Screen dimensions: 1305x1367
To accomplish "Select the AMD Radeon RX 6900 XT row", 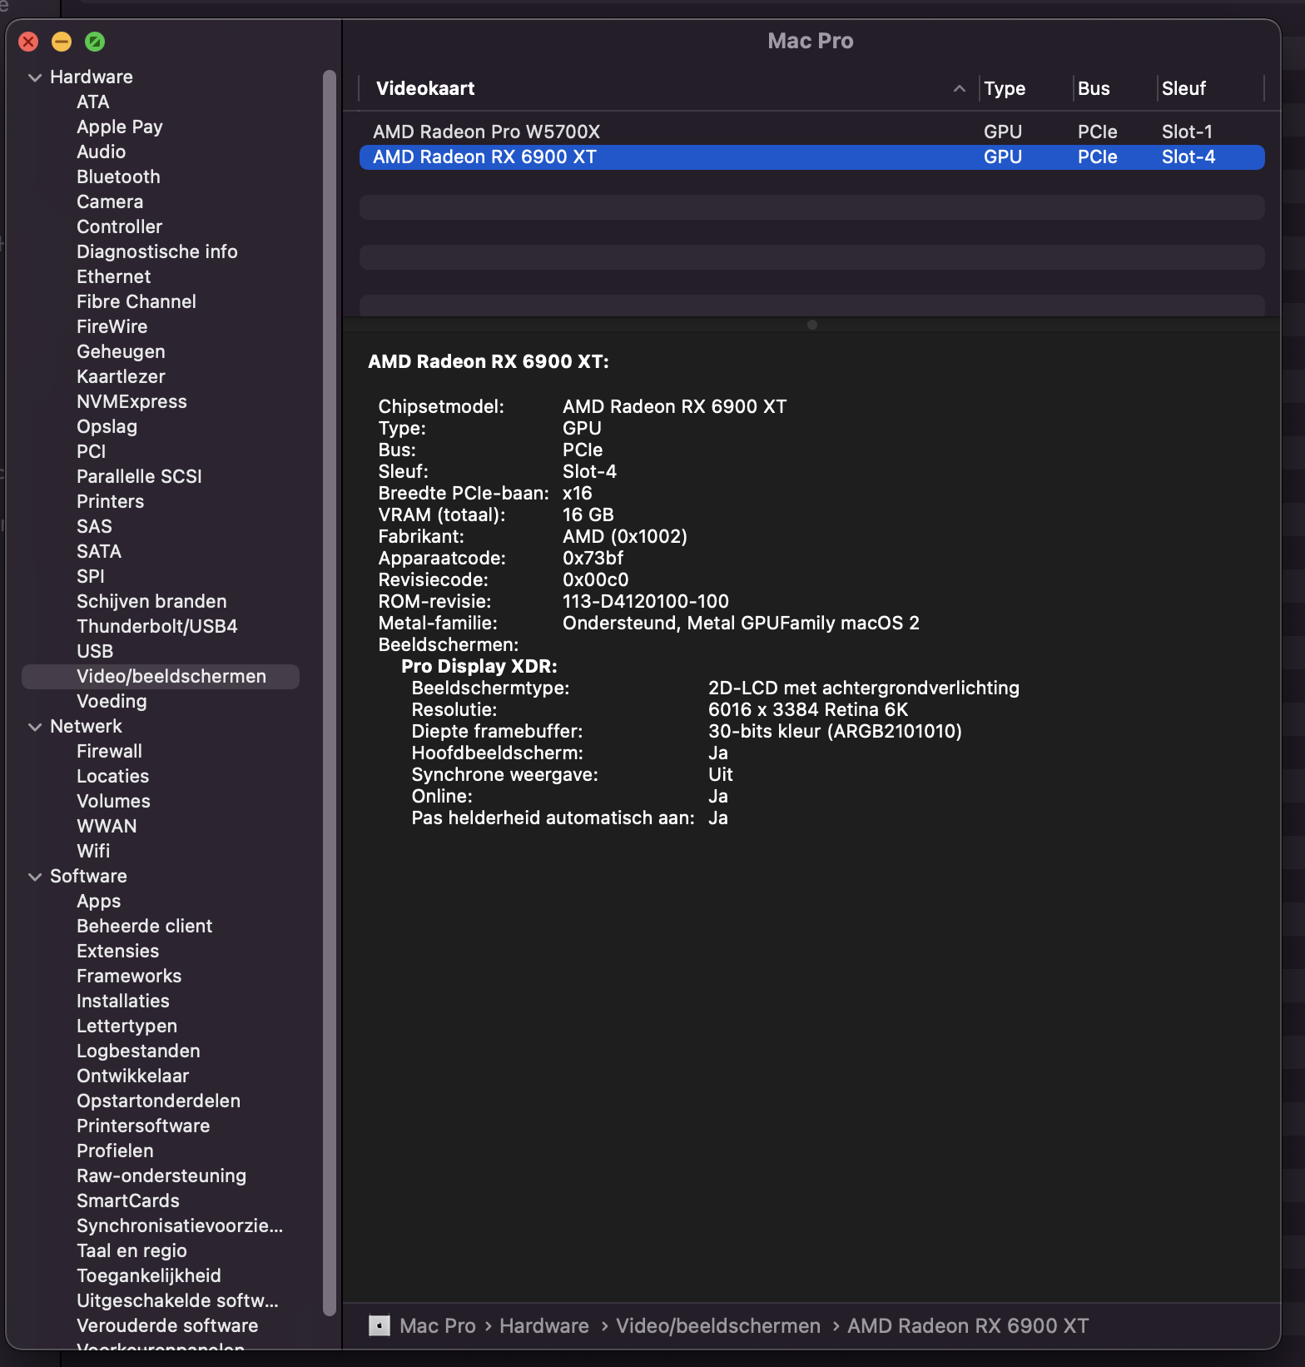I will pos(812,157).
